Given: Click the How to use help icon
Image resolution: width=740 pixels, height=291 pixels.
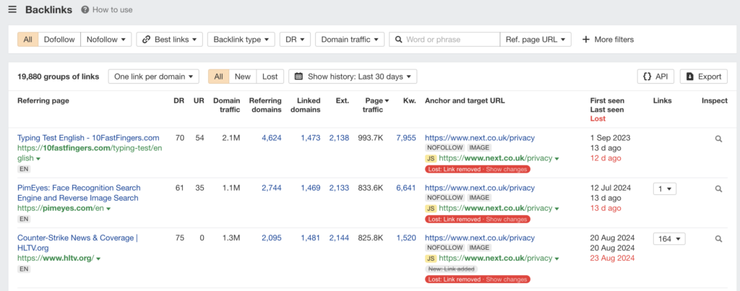Looking at the screenshot, I should [85, 9].
